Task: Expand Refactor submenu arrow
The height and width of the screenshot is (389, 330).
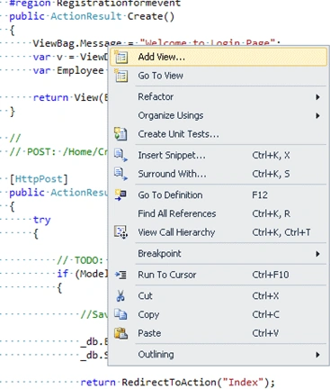Action: [x=317, y=97]
